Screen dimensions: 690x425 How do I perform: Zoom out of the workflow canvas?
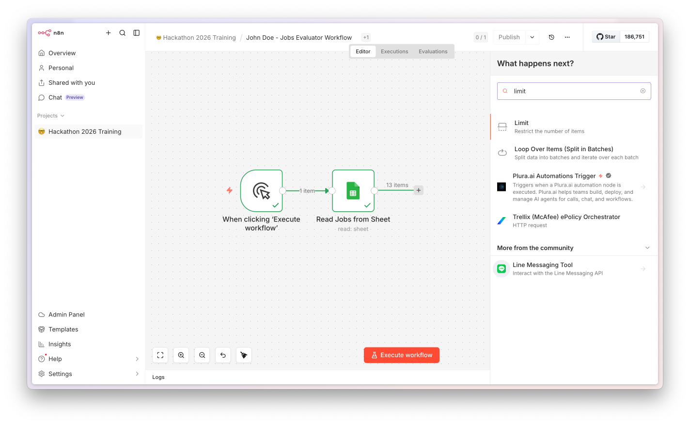point(202,355)
